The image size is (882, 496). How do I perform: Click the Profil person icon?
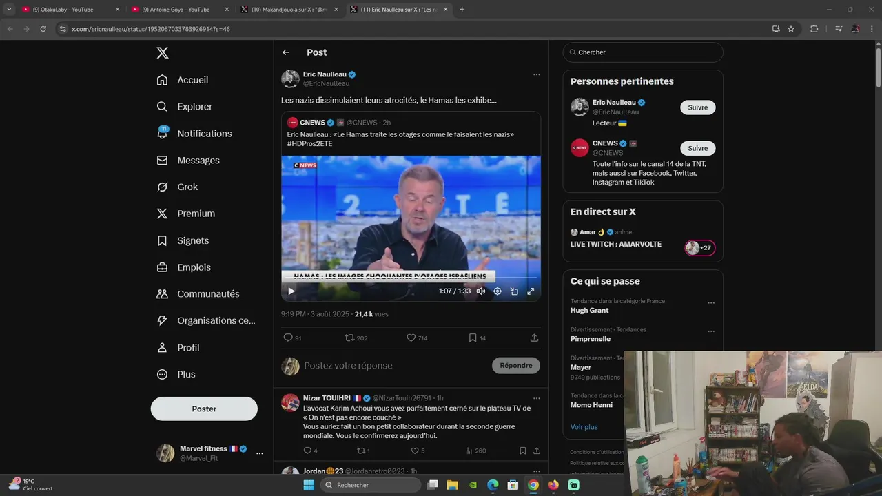162,347
